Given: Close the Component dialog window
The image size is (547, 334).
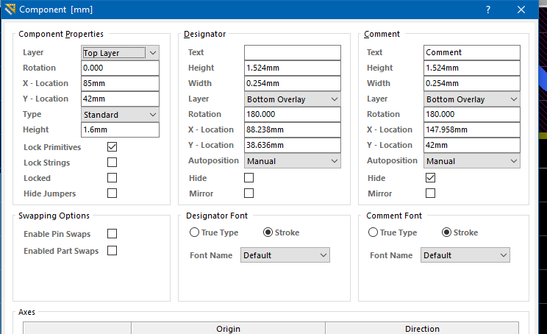Looking at the screenshot, I should click(521, 10).
